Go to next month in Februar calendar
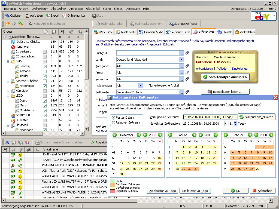Image resolution: width=279 pixels, height=209 pixels. (x=250, y=135)
